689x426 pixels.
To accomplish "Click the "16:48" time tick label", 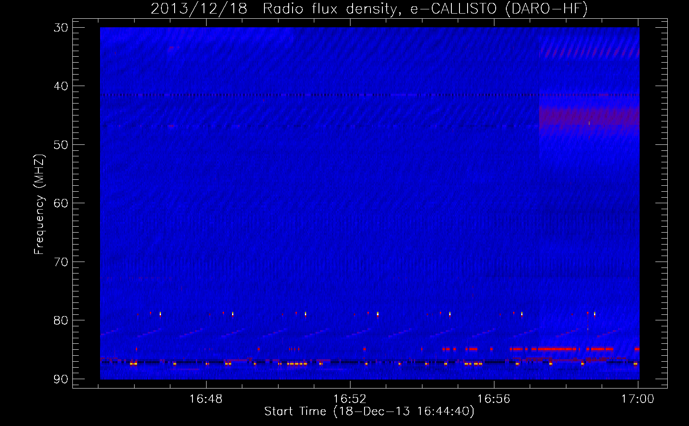I will [x=206, y=399].
